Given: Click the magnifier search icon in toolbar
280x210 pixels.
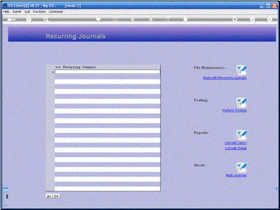Looking at the screenshot, I should coord(46,20).
